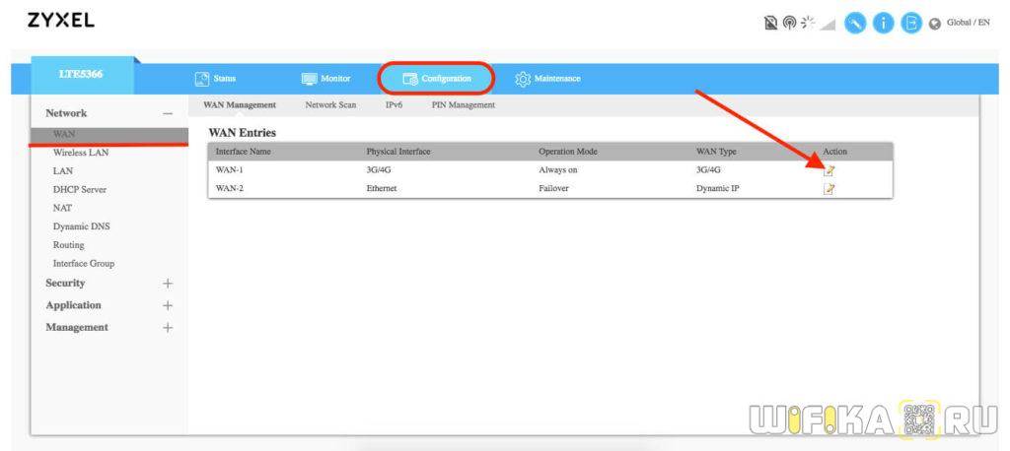
Task: Edit the WAN-2 entry
Action: 830,188
